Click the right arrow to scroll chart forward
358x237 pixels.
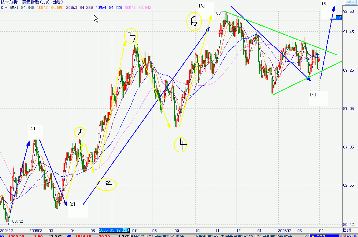(x=353, y=2)
